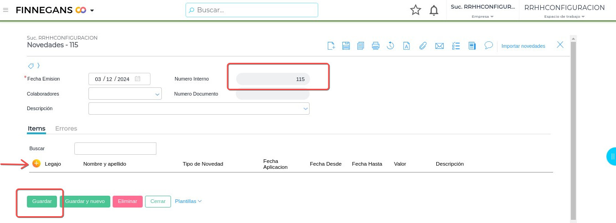
Task: Click the envelope email icon
Action: (440, 46)
